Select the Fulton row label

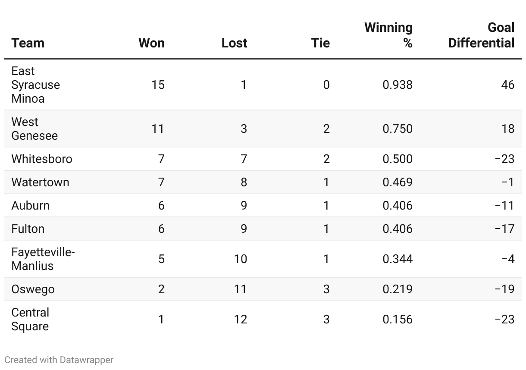[28, 229]
